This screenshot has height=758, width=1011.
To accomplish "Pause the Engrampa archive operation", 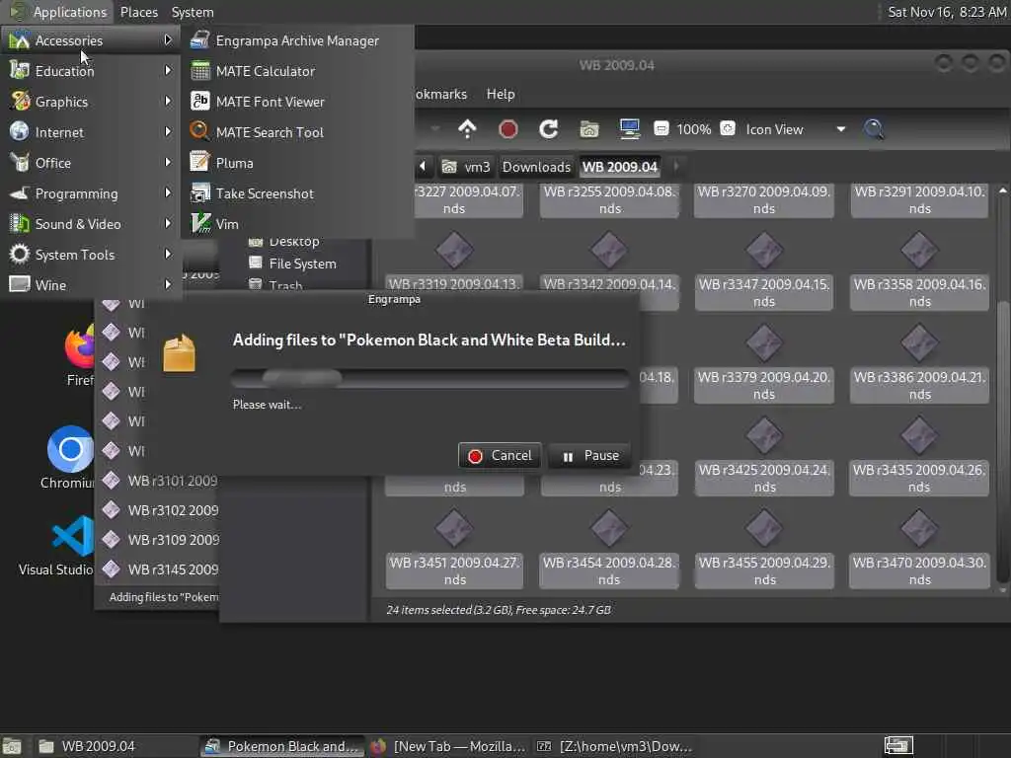I will [589, 456].
